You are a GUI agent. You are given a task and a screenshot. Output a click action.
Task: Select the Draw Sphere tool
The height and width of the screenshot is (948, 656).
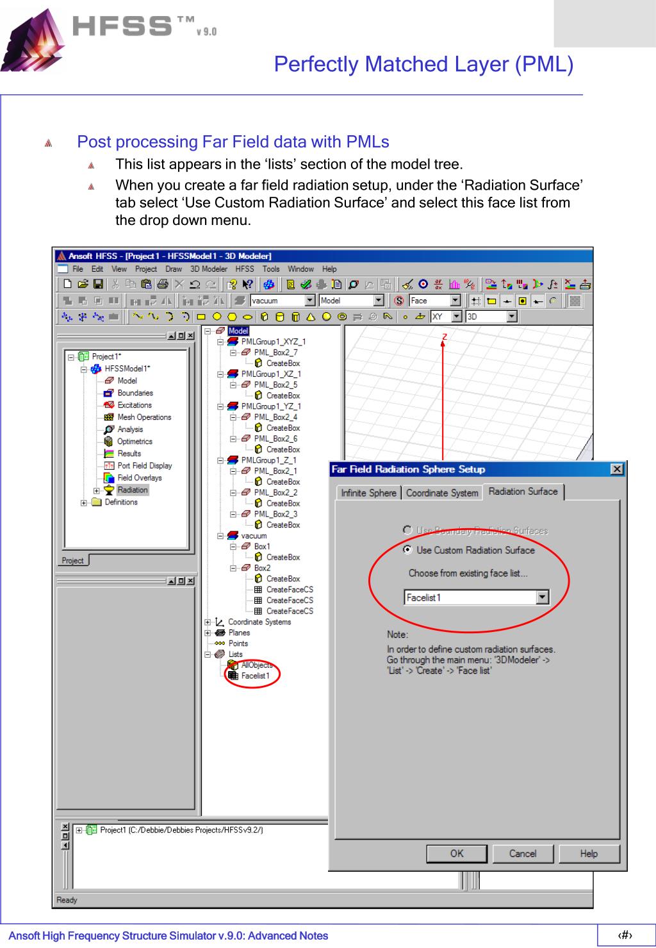point(327,317)
